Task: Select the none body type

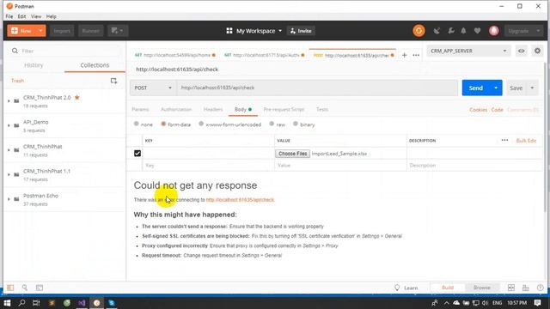Action: [136, 124]
